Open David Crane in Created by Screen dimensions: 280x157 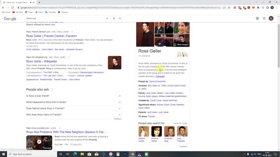(x=156, y=101)
